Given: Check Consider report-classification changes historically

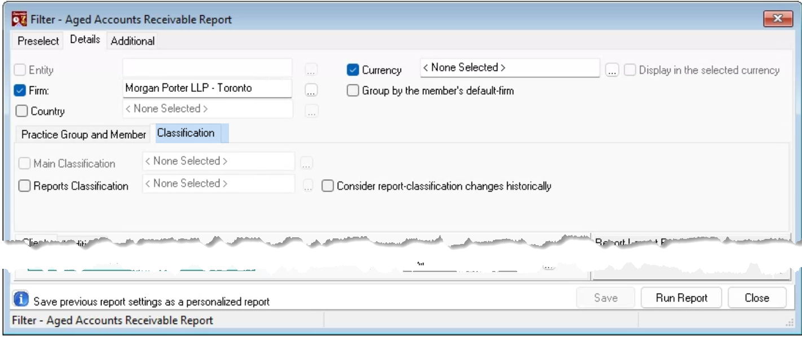Looking at the screenshot, I should point(328,186).
